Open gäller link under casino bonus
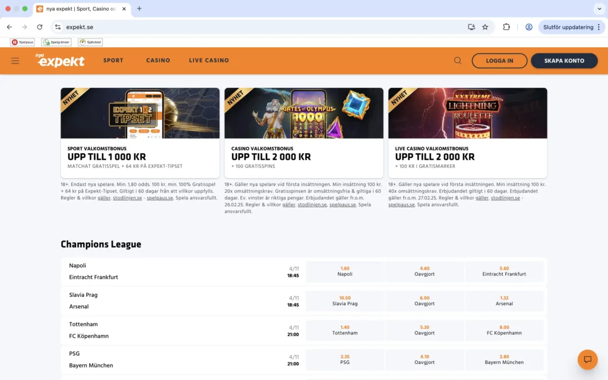This screenshot has height=380, width=608. (x=289, y=205)
